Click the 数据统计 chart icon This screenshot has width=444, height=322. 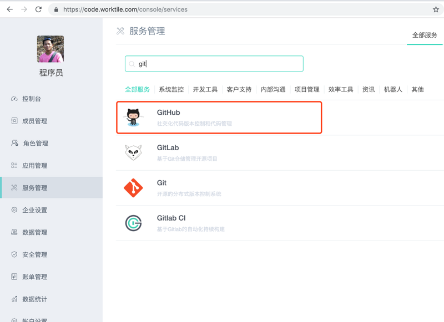[14, 299]
